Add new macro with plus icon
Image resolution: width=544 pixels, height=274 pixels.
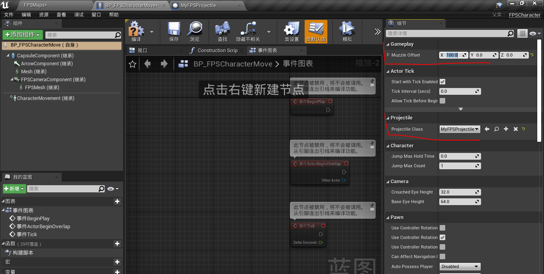point(117,262)
